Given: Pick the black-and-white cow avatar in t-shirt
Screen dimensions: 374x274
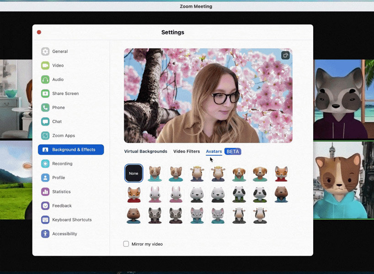Looking at the screenshot, I should coord(260,216).
